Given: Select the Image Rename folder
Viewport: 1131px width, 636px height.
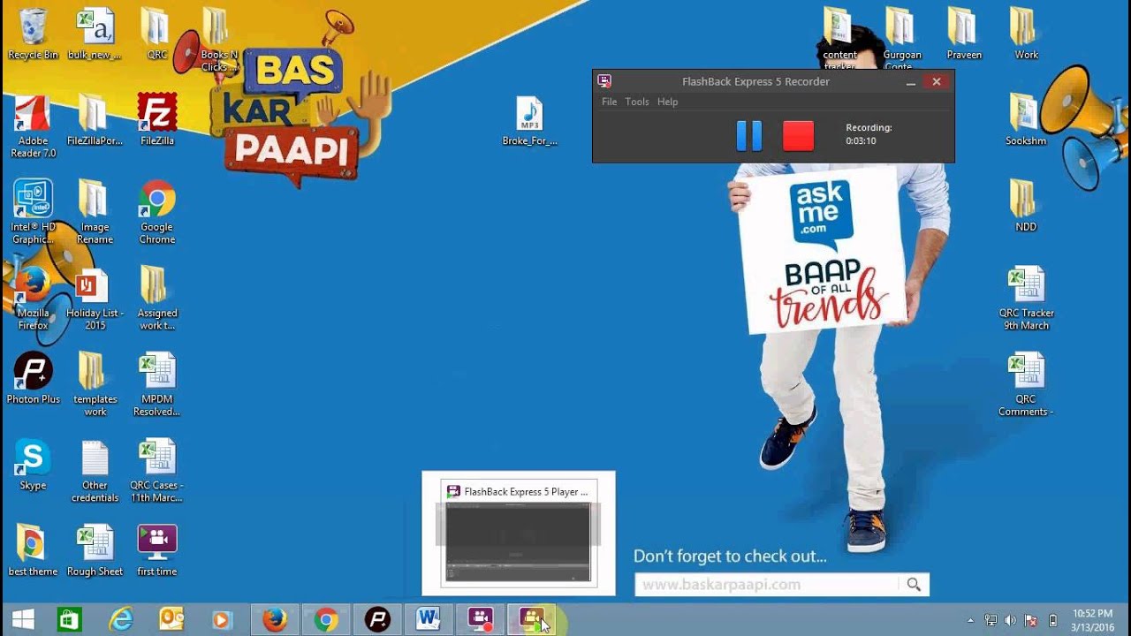Looking at the screenshot, I should pyautogui.click(x=95, y=212).
